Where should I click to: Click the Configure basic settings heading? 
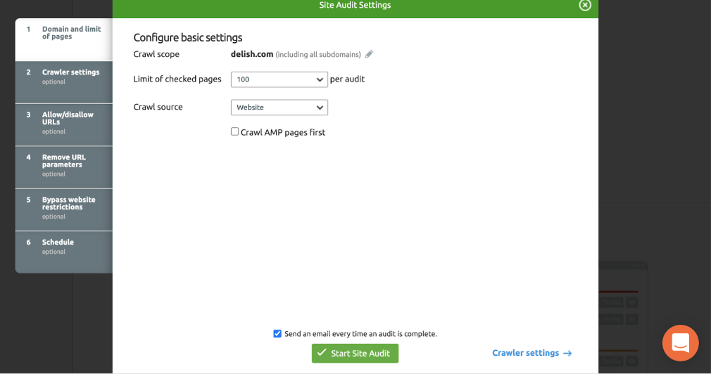[188, 37]
